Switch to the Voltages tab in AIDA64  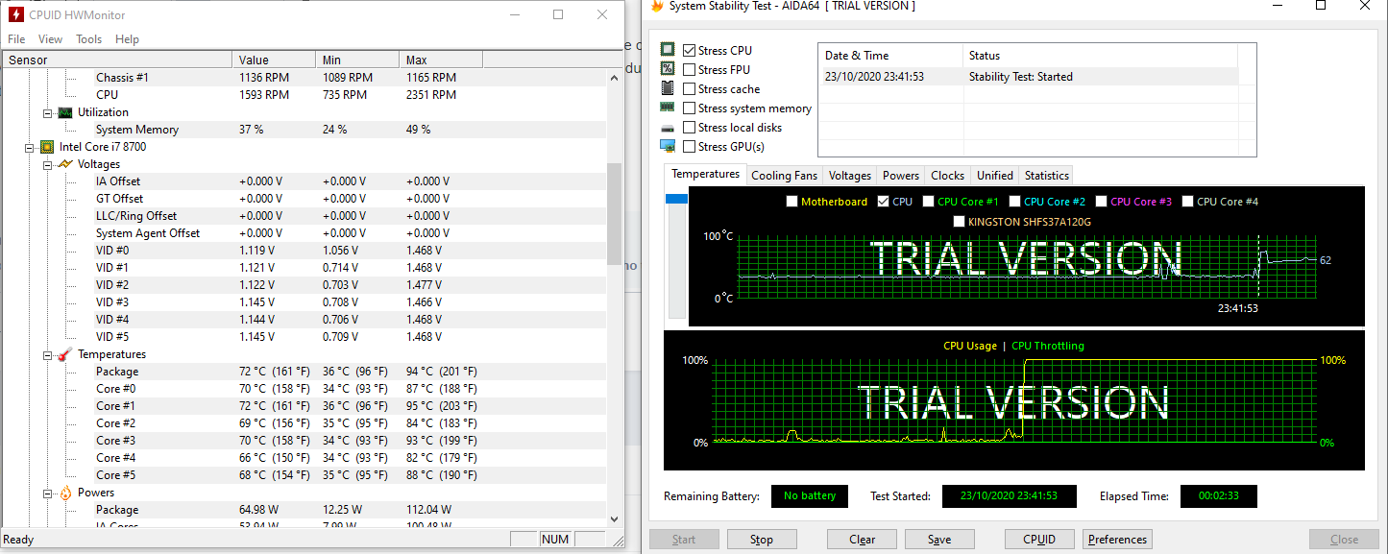[x=850, y=176]
